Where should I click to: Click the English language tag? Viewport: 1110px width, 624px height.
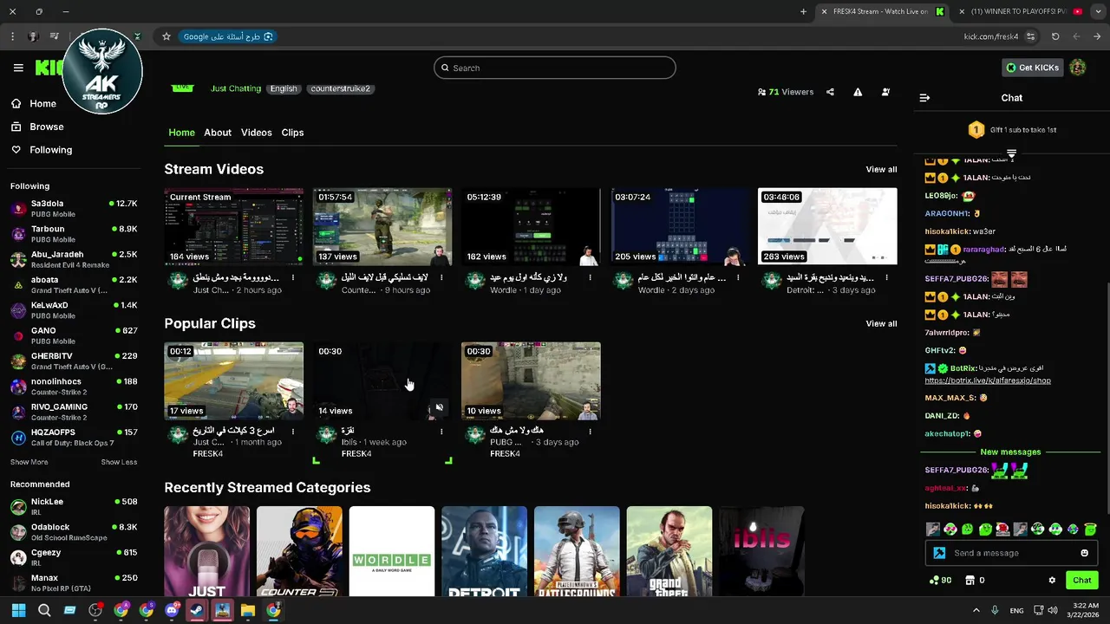pyautogui.click(x=284, y=88)
